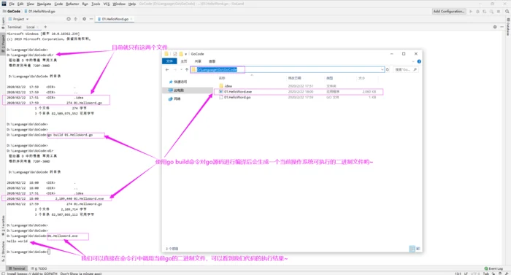This screenshot has height=275, width=511.
Task: Expand the Explorer address bar history dropdown
Action: [x=382, y=69]
